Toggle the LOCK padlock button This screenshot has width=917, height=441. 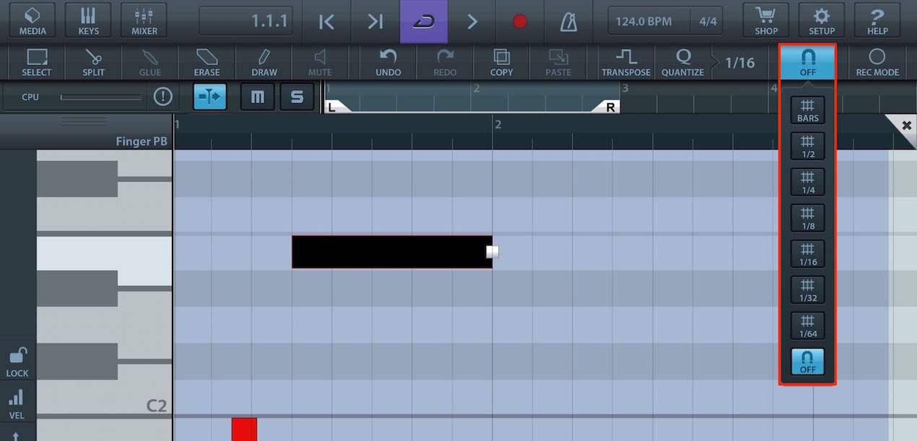coord(17,362)
